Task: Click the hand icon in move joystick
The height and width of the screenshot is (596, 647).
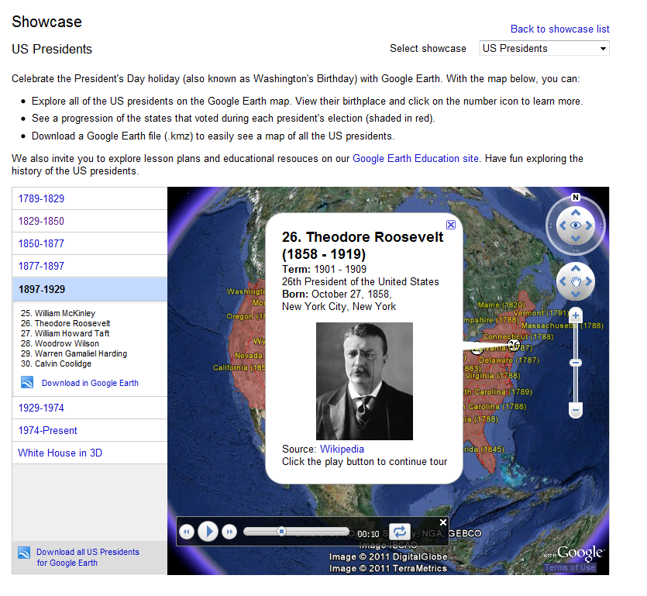Action: pos(576,281)
